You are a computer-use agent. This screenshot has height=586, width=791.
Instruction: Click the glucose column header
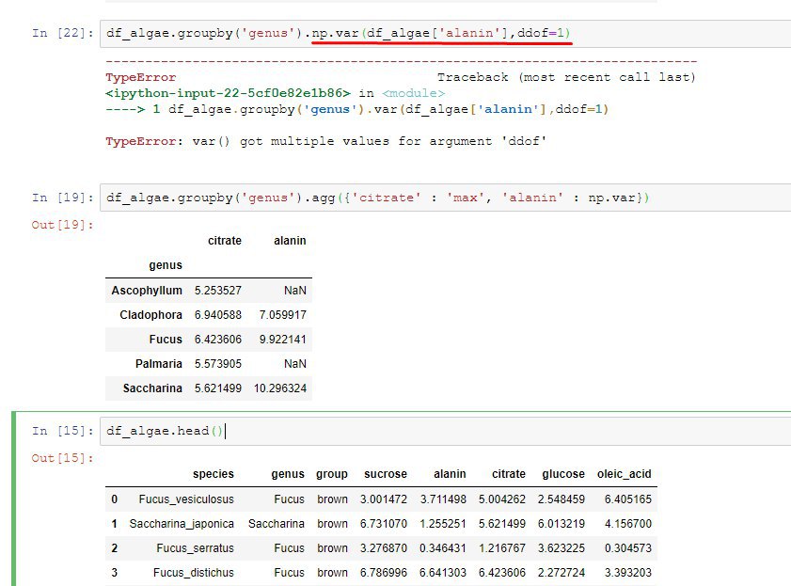[x=563, y=474]
